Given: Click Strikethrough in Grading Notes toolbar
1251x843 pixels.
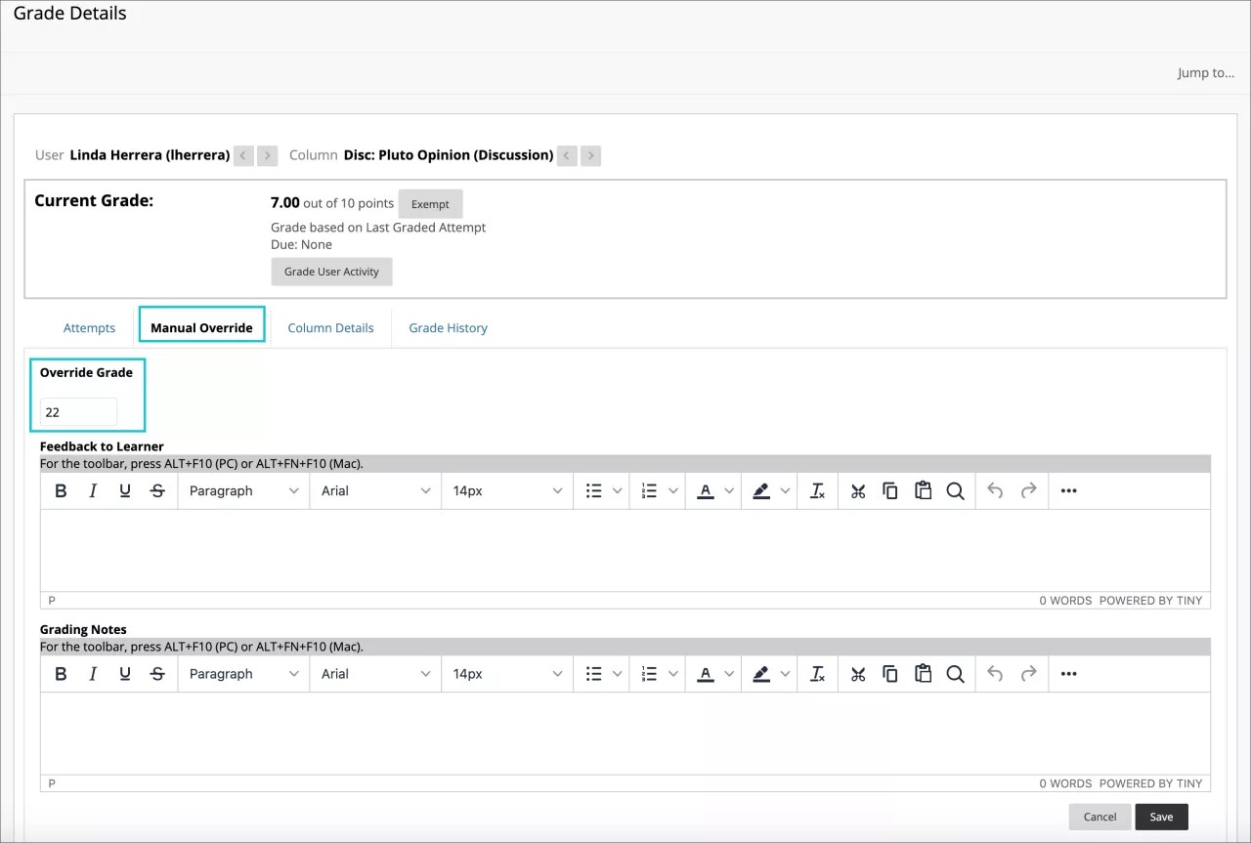Looking at the screenshot, I should tap(157, 674).
